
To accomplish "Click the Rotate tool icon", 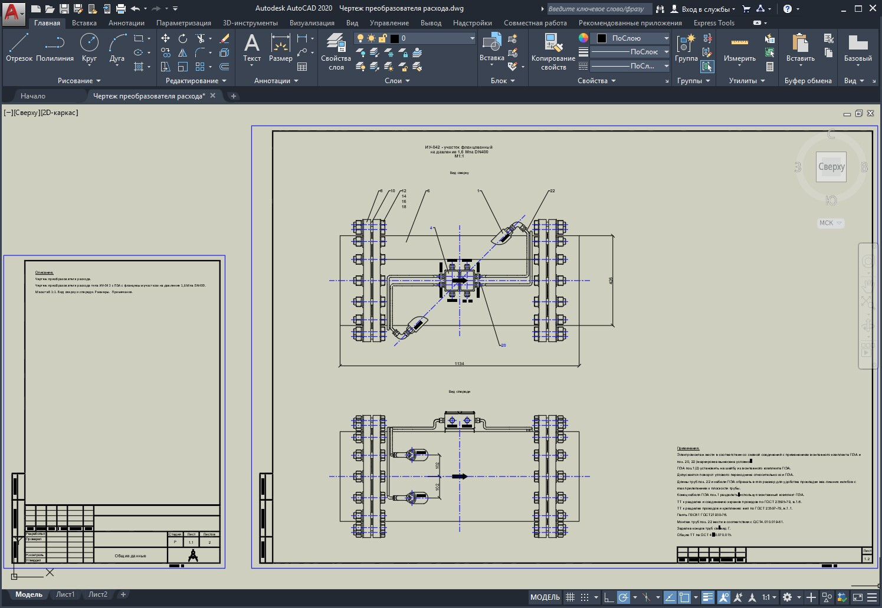I will tap(183, 38).
